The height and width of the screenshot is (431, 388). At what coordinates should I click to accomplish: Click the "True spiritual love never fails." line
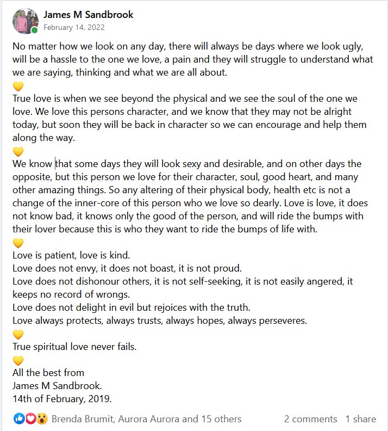[x=74, y=347]
